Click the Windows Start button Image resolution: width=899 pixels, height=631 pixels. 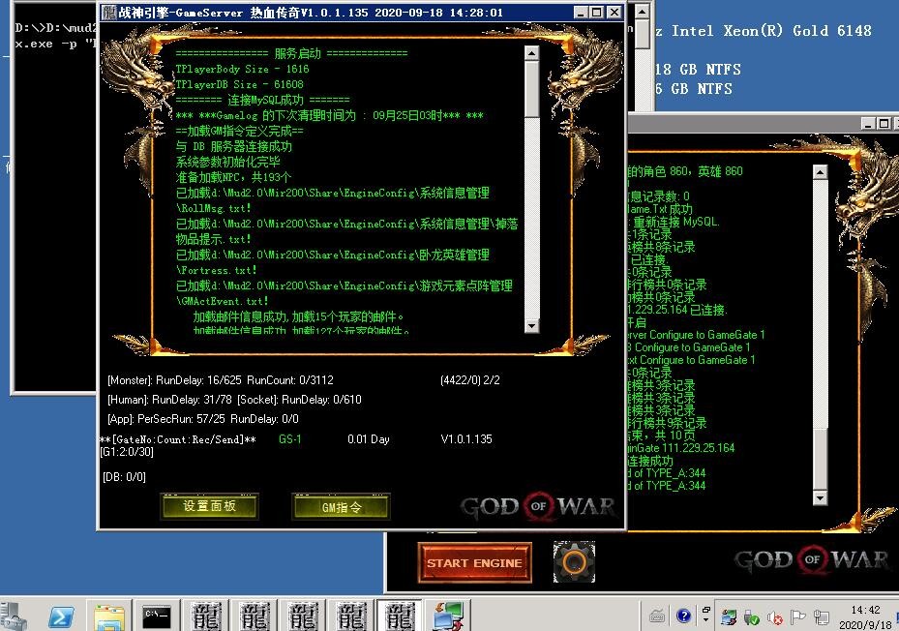(x=14, y=616)
